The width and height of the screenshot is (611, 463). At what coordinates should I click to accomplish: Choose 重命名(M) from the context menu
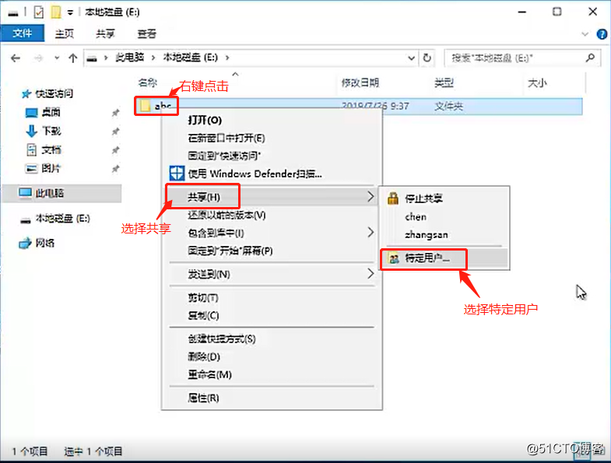[209, 374]
